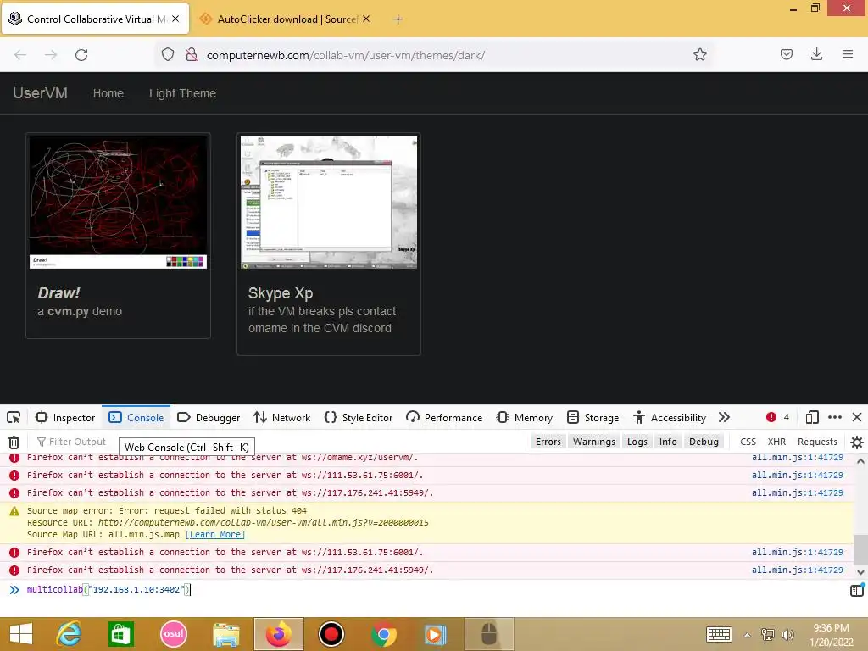Go to the Home nav link
Screen dimensions: 868x651
108,93
